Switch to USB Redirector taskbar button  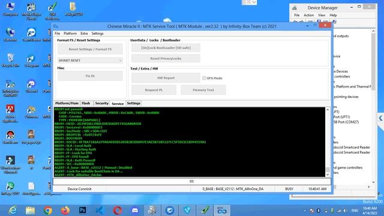tap(205, 211)
